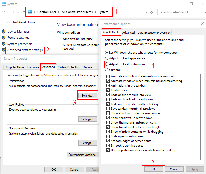Toggle Show thumbnails instead of icons
This screenshot has width=206, height=174.
click(x=132, y=122)
